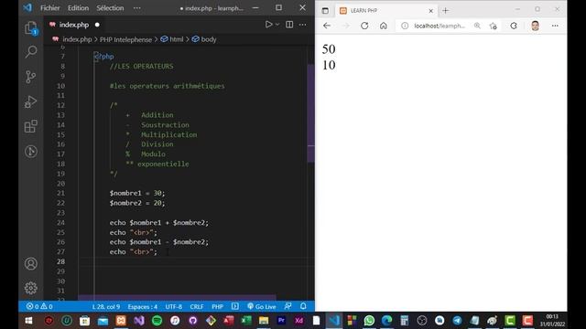
Task: Open a new browser tab
Action: click(x=445, y=11)
